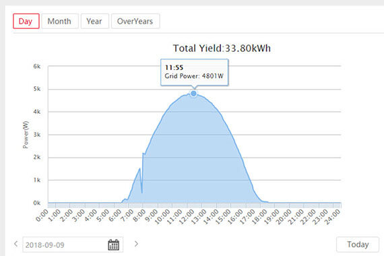Click the 5k y-axis label
This screenshot has height=256, width=384.
click(x=37, y=89)
